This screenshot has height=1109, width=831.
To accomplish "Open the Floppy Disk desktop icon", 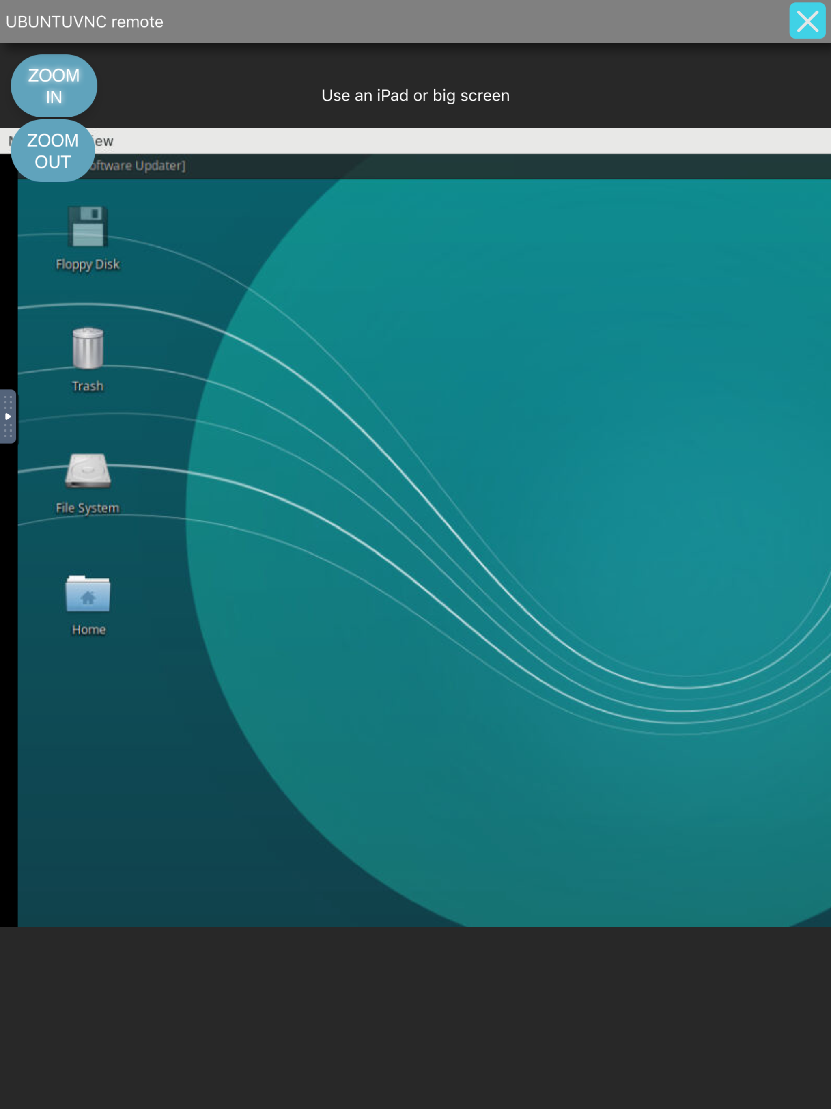I will [x=88, y=226].
